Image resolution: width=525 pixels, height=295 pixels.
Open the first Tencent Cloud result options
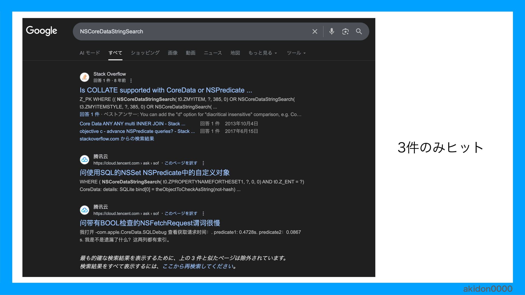203,163
